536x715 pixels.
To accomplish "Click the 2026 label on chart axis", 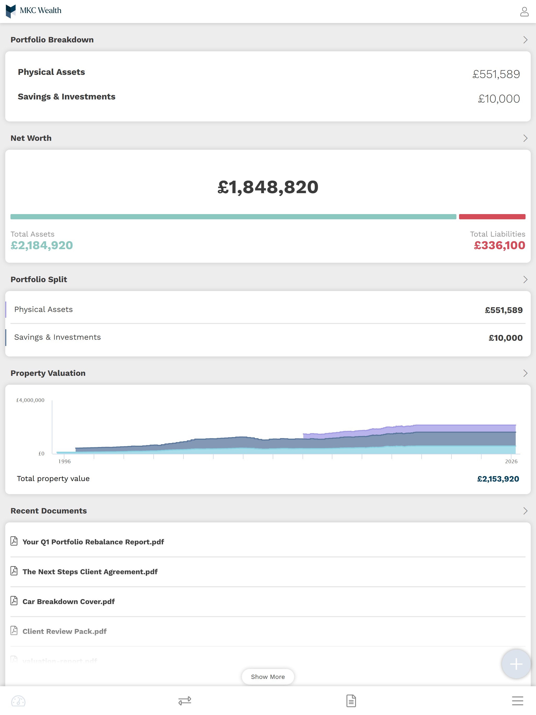I will tap(511, 461).
